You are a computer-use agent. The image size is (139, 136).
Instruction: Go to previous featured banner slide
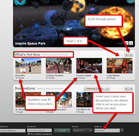[x=127, y=43]
